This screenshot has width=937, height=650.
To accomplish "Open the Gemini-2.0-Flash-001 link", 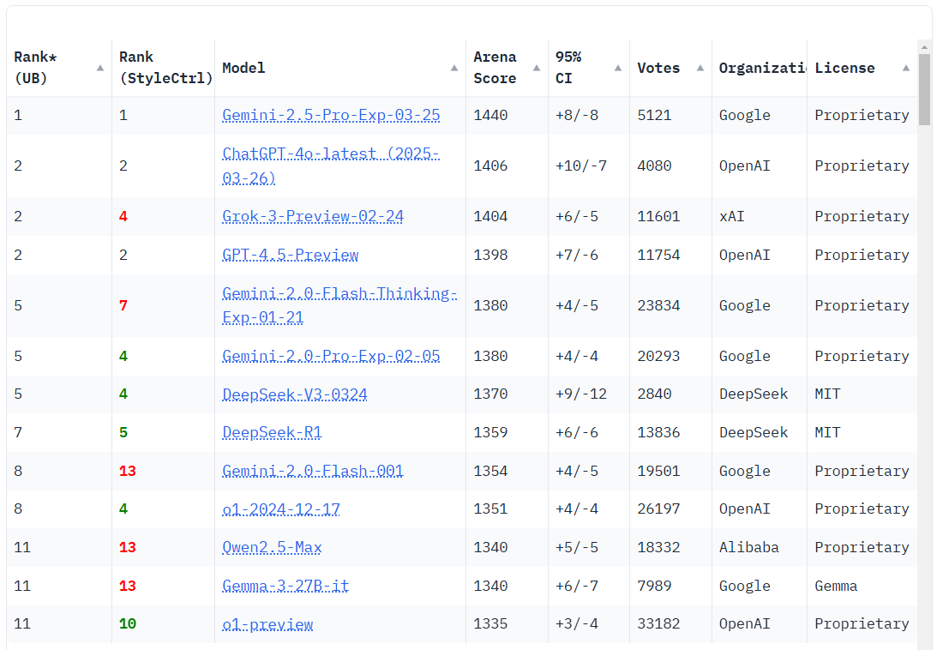I will [x=313, y=471].
